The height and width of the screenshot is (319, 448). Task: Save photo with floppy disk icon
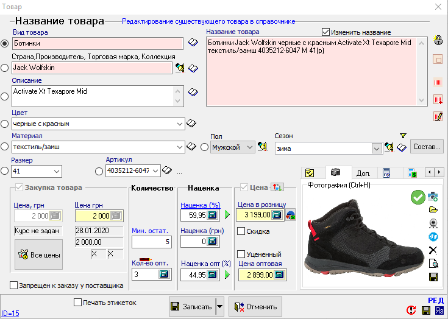[433, 277]
